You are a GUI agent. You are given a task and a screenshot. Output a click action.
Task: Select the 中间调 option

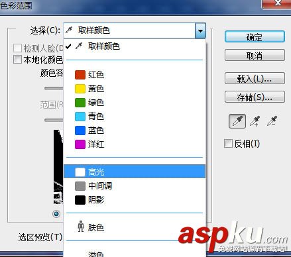[x=135, y=186]
